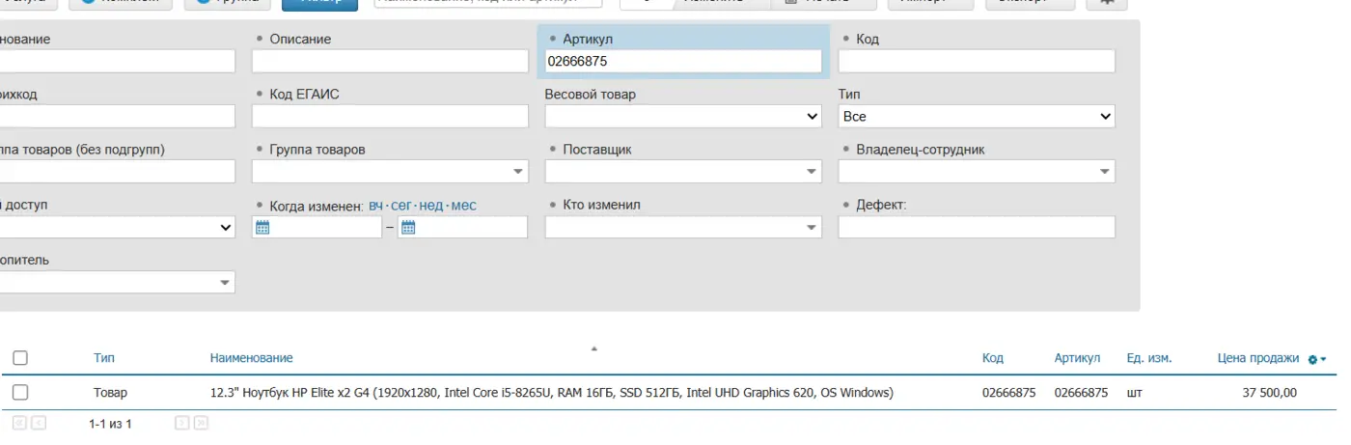Click into the Дефект input field

(977, 228)
